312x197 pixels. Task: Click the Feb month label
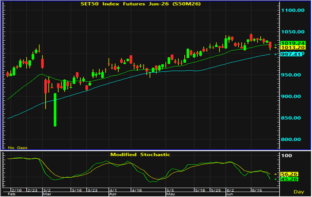[12, 194]
